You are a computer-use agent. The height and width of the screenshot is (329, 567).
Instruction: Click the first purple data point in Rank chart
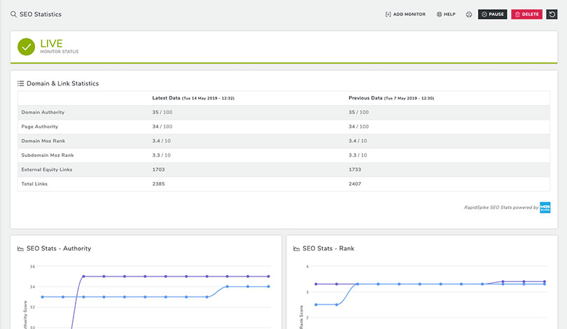coord(316,284)
